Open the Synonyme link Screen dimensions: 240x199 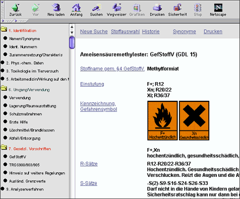pos(185,32)
